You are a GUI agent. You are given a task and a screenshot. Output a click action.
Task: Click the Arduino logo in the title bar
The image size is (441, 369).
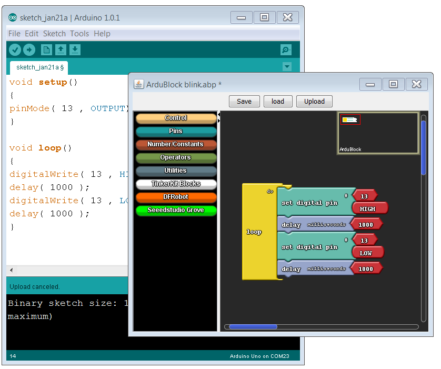pos(13,17)
